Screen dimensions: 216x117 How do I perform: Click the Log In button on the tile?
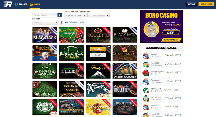[98, 55]
